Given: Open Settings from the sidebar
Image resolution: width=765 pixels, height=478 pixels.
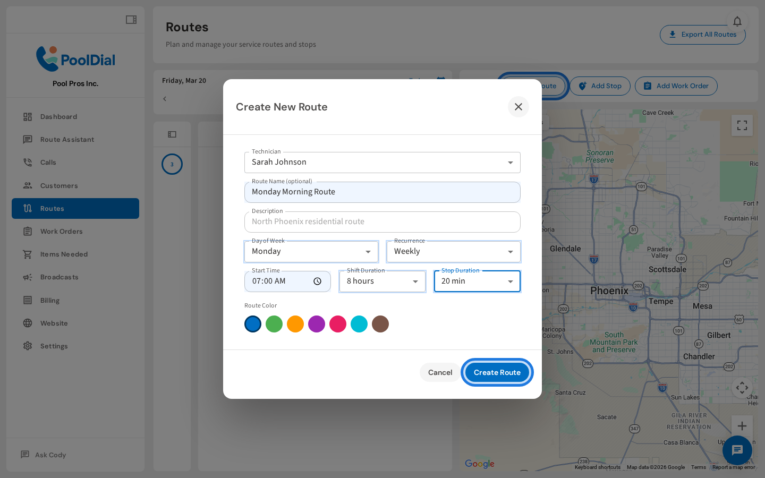Looking at the screenshot, I should pos(54,346).
